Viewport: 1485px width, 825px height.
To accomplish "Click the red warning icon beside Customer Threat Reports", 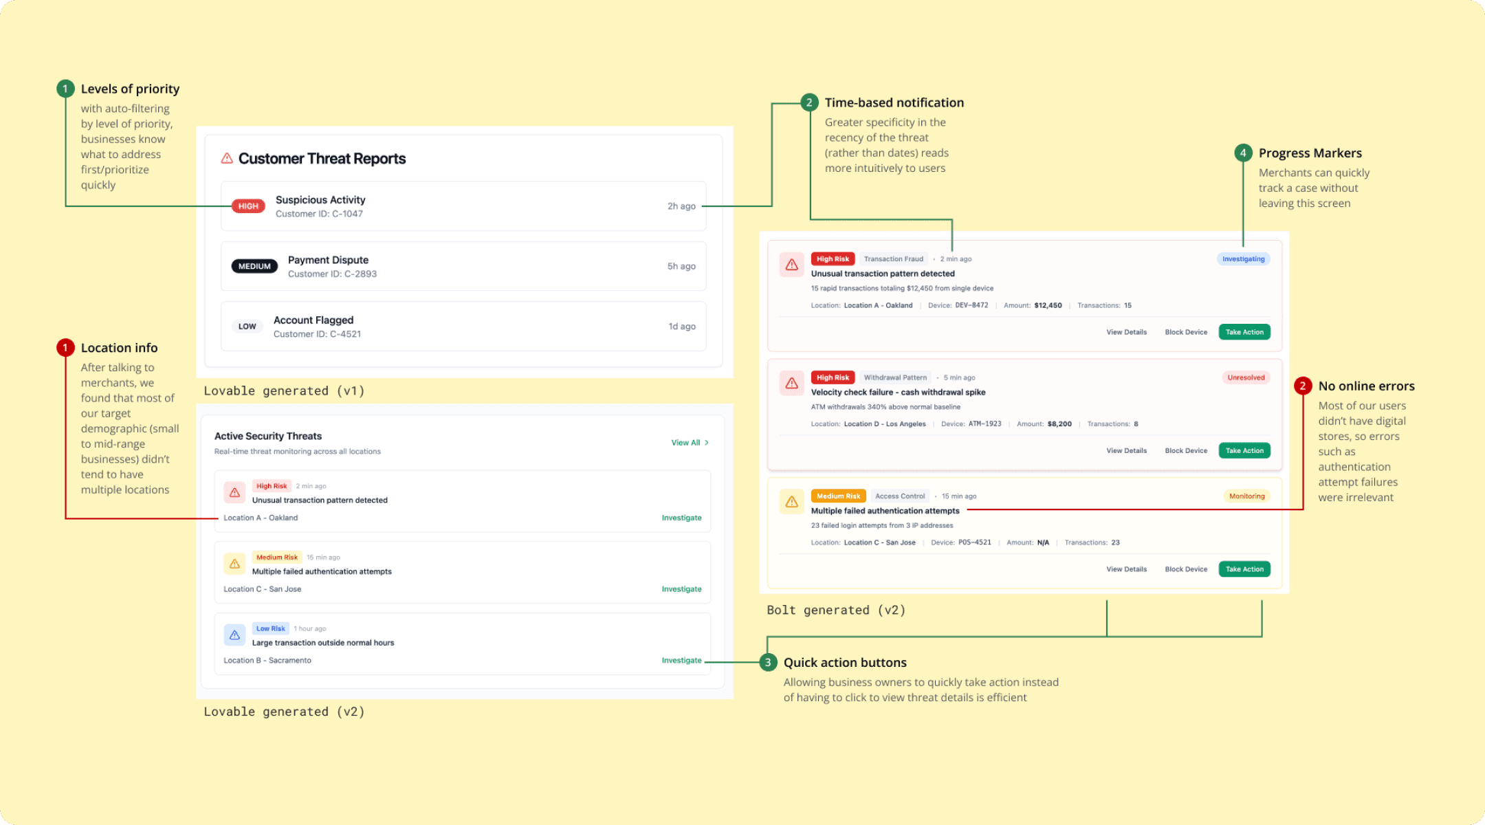I will pos(227,159).
